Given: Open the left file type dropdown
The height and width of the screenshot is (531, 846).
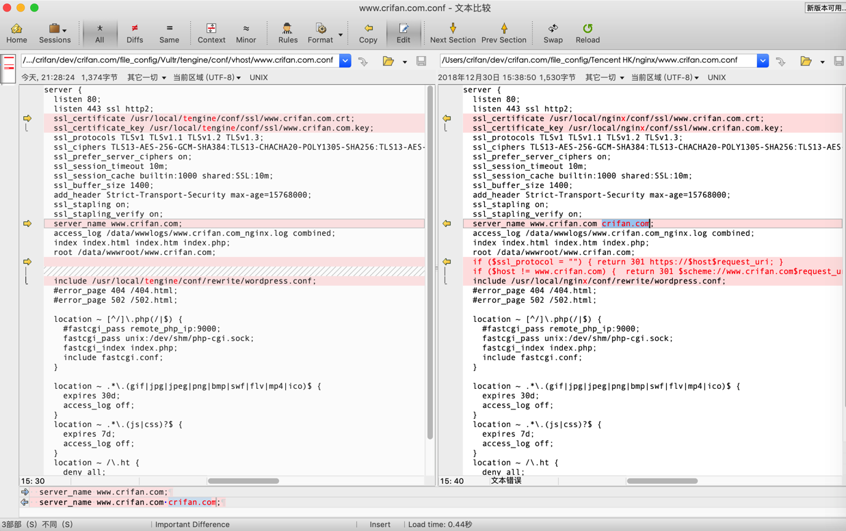Looking at the screenshot, I should click(146, 78).
